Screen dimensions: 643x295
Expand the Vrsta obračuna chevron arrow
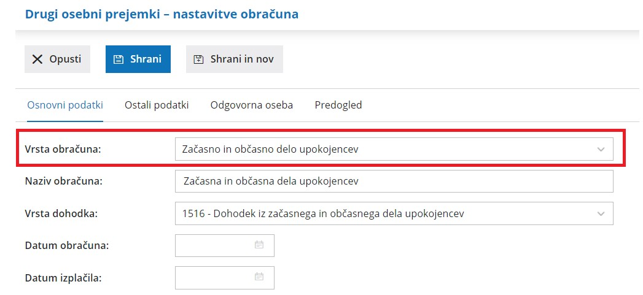tap(601, 149)
